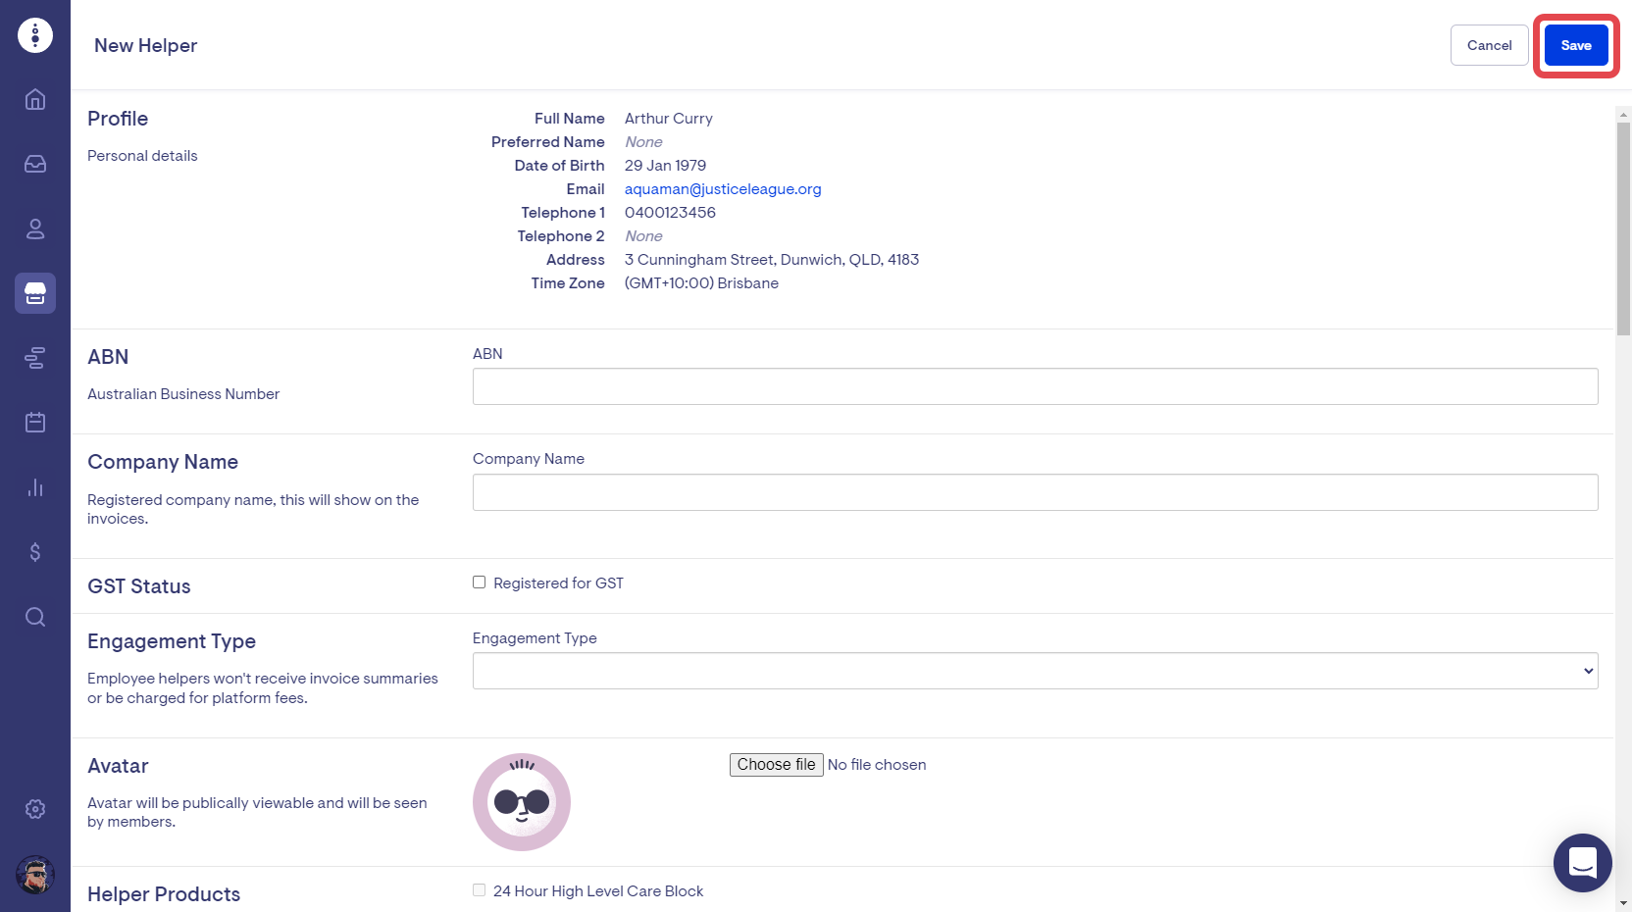The width and height of the screenshot is (1632, 912).
Task: Click the Save button
Action: point(1575,45)
